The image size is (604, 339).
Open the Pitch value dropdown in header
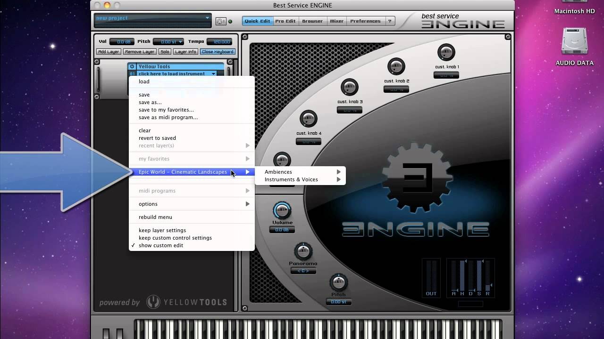click(x=168, y=42)
